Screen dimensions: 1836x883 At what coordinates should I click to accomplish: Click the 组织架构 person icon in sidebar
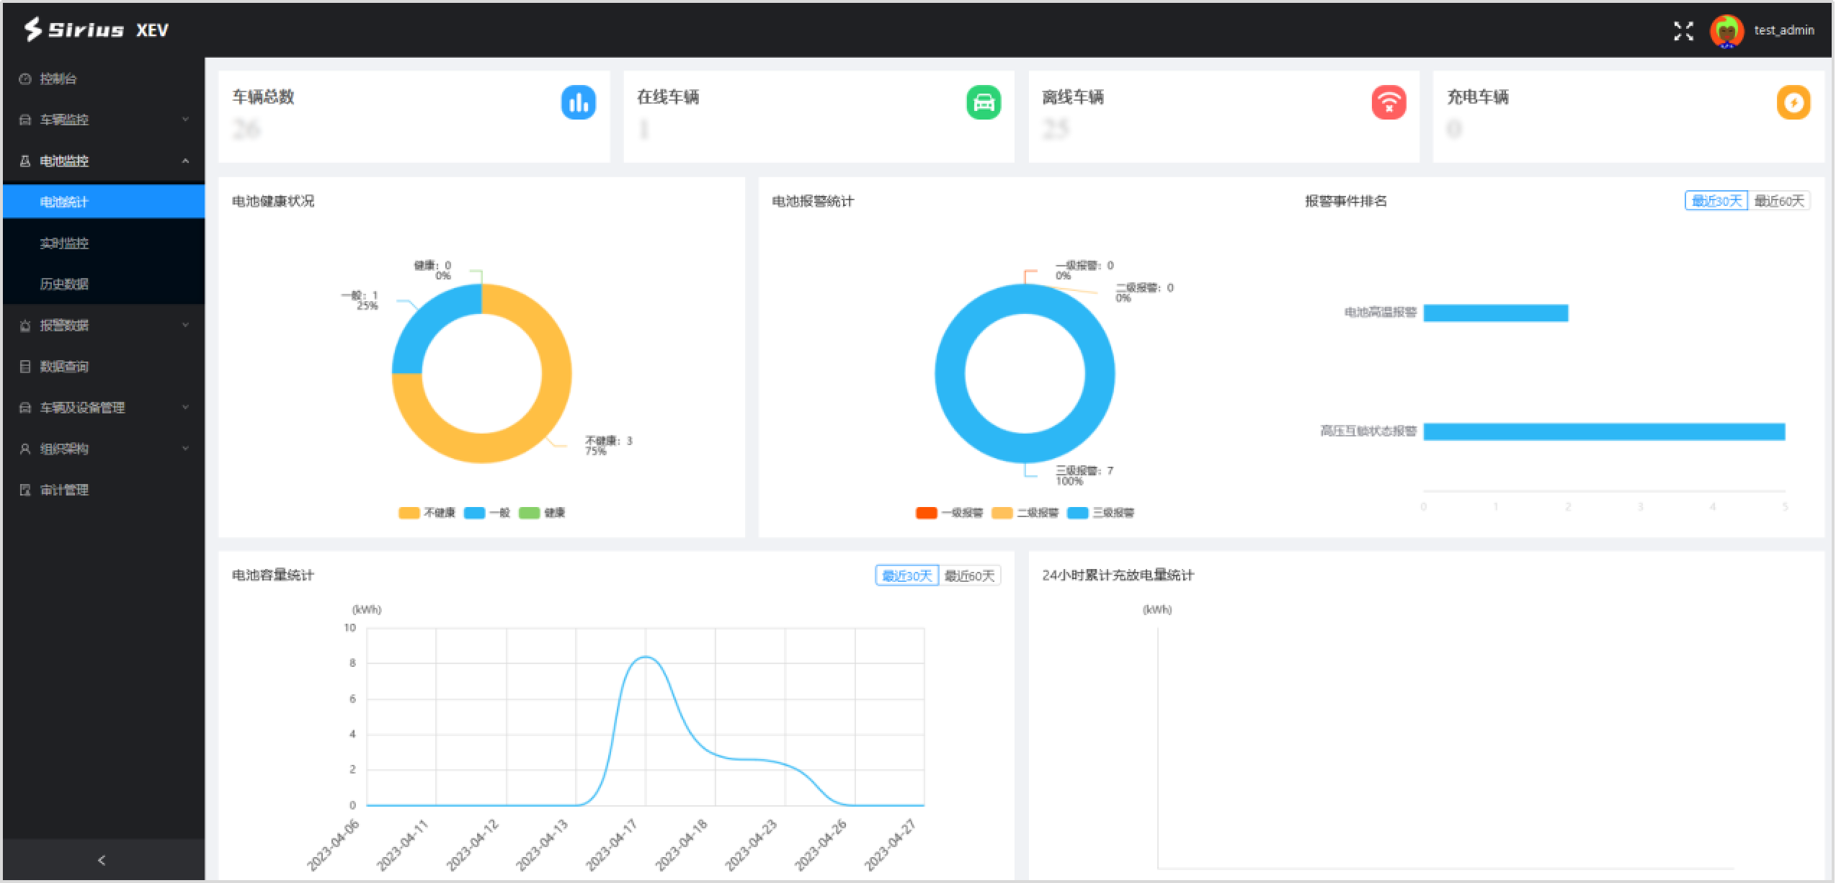[x=25, y=449]
